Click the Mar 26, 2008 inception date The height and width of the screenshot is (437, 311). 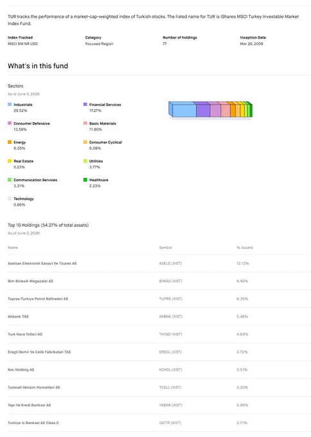click(x=252, y=44)
